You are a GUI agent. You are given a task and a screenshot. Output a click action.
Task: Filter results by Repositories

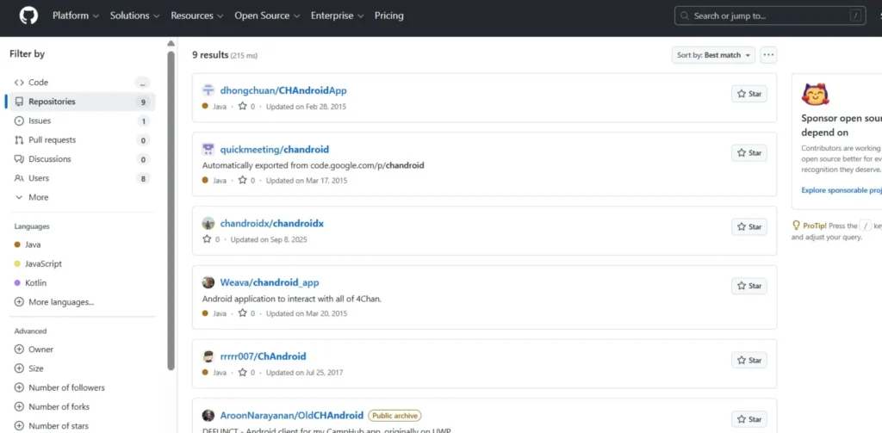[x=82, y=102]
